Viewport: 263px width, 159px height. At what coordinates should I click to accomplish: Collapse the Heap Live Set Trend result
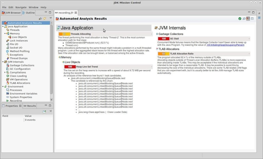(x=152, y=67)
